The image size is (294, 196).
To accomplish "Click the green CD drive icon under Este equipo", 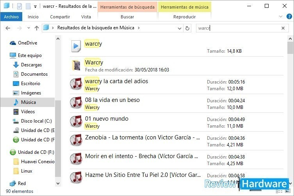I will tap(16, 140).
